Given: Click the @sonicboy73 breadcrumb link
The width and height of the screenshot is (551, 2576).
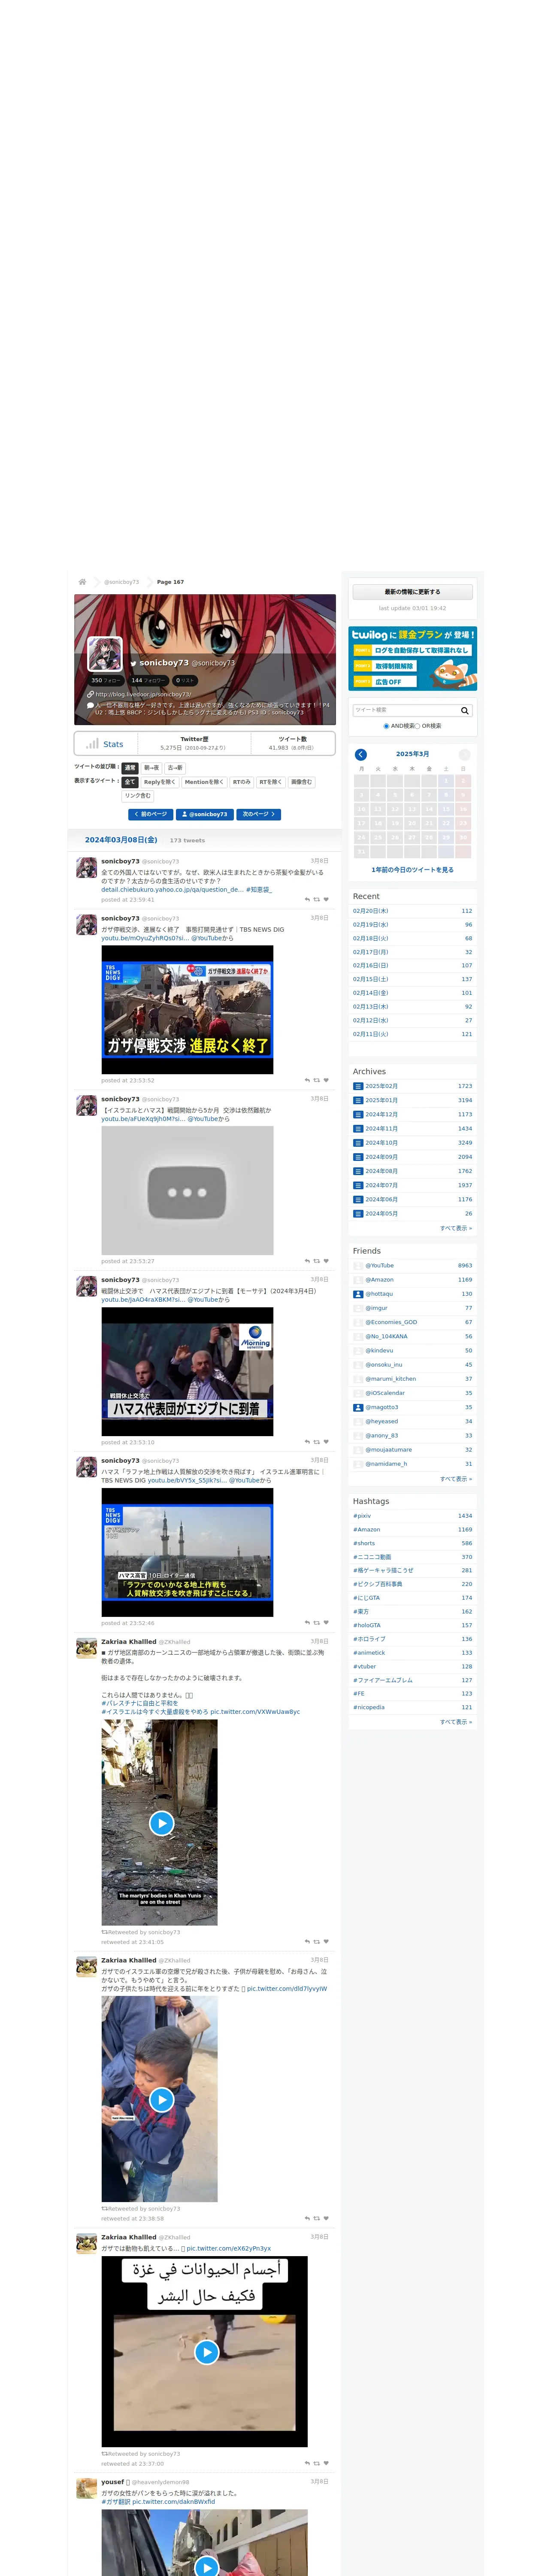Looking at the screenshot, I should (x=122, y=582).
